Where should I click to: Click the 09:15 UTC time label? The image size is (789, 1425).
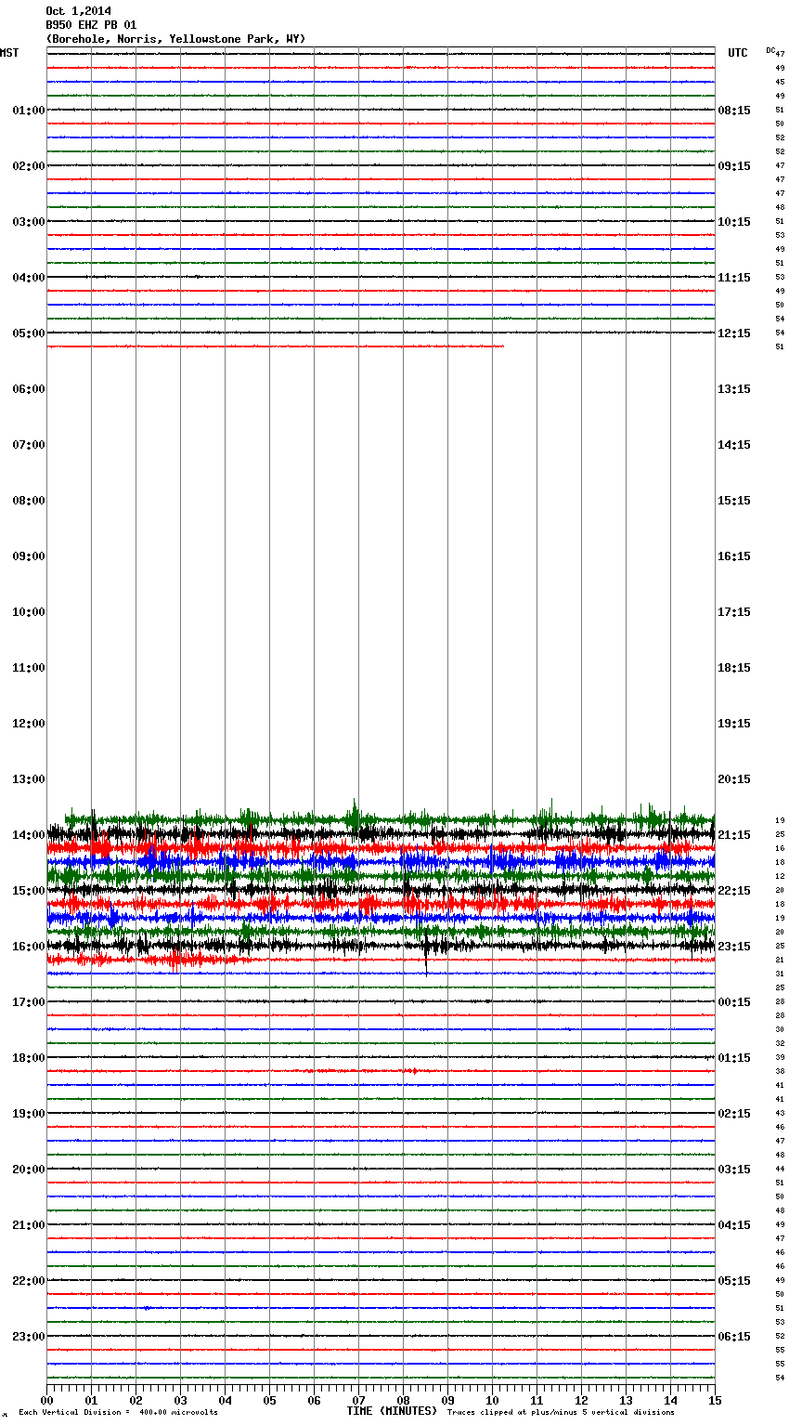coord(734,166)
